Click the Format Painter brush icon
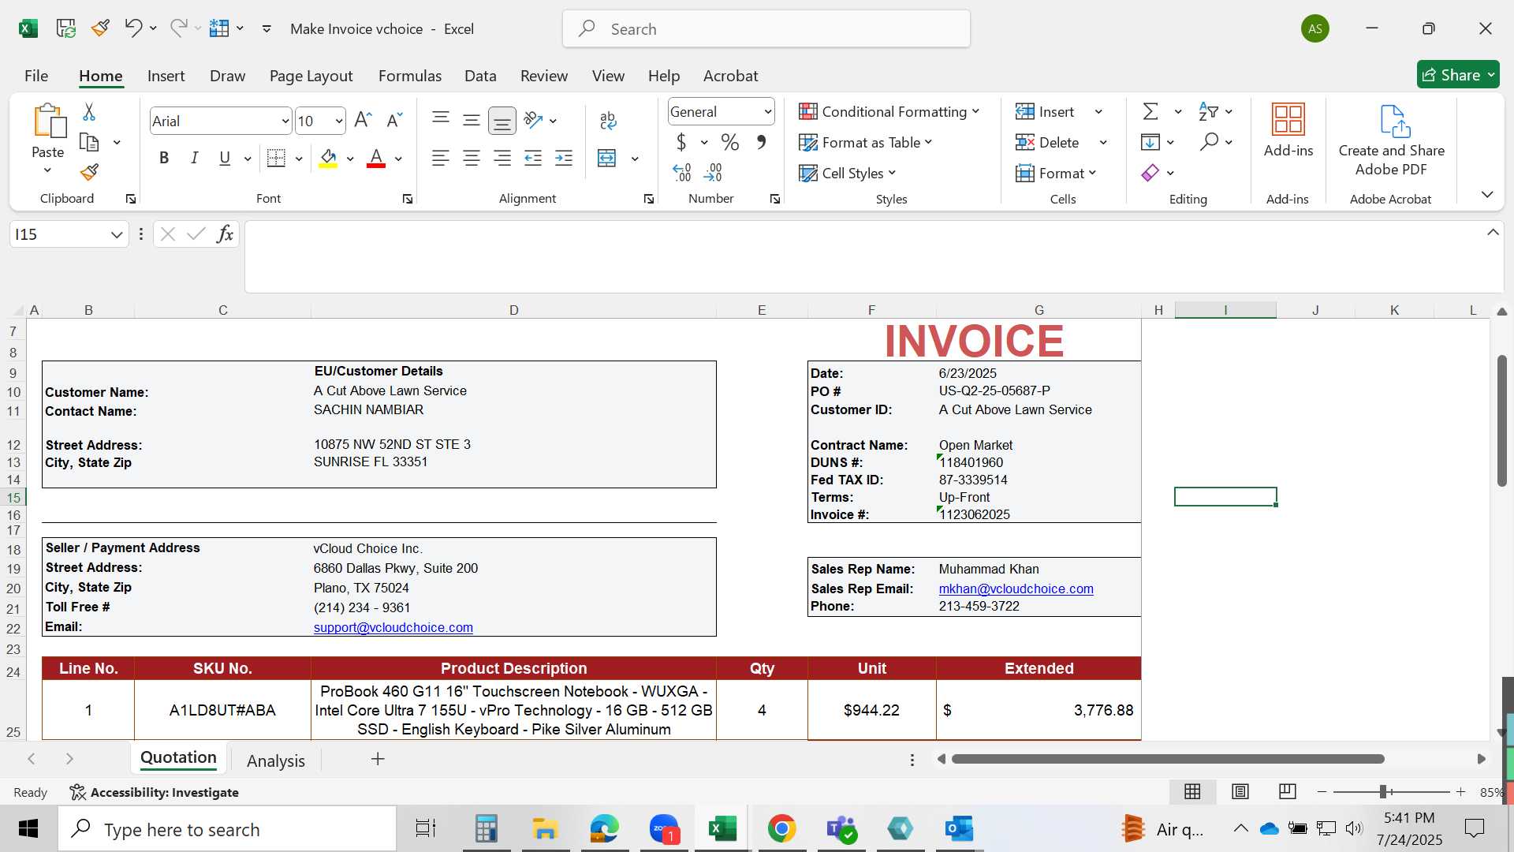The height and width of the screenshot is (852, 1514). coord(89,172)
